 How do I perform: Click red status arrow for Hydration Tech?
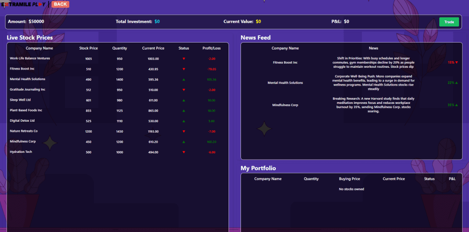(x=184, y=152)
